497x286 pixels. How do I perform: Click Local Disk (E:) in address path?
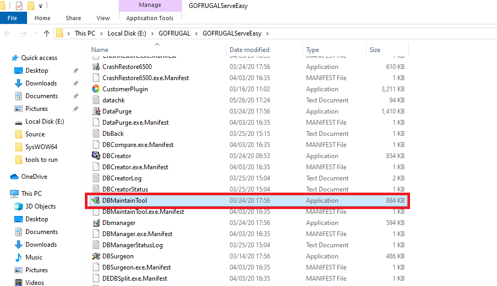click(x=127, y=33)
